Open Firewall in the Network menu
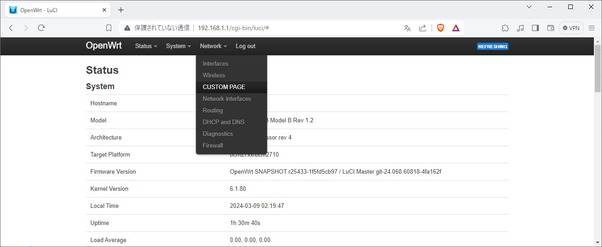 (x=232, y=145)
